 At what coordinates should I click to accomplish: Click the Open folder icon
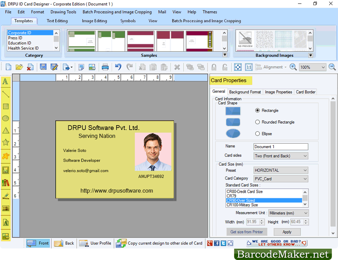click(19, 67)
